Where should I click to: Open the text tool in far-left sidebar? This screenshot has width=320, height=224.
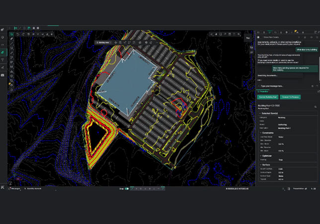[3, 60]
